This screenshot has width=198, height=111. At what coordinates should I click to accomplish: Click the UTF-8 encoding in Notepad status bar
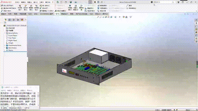coord(27,108)
